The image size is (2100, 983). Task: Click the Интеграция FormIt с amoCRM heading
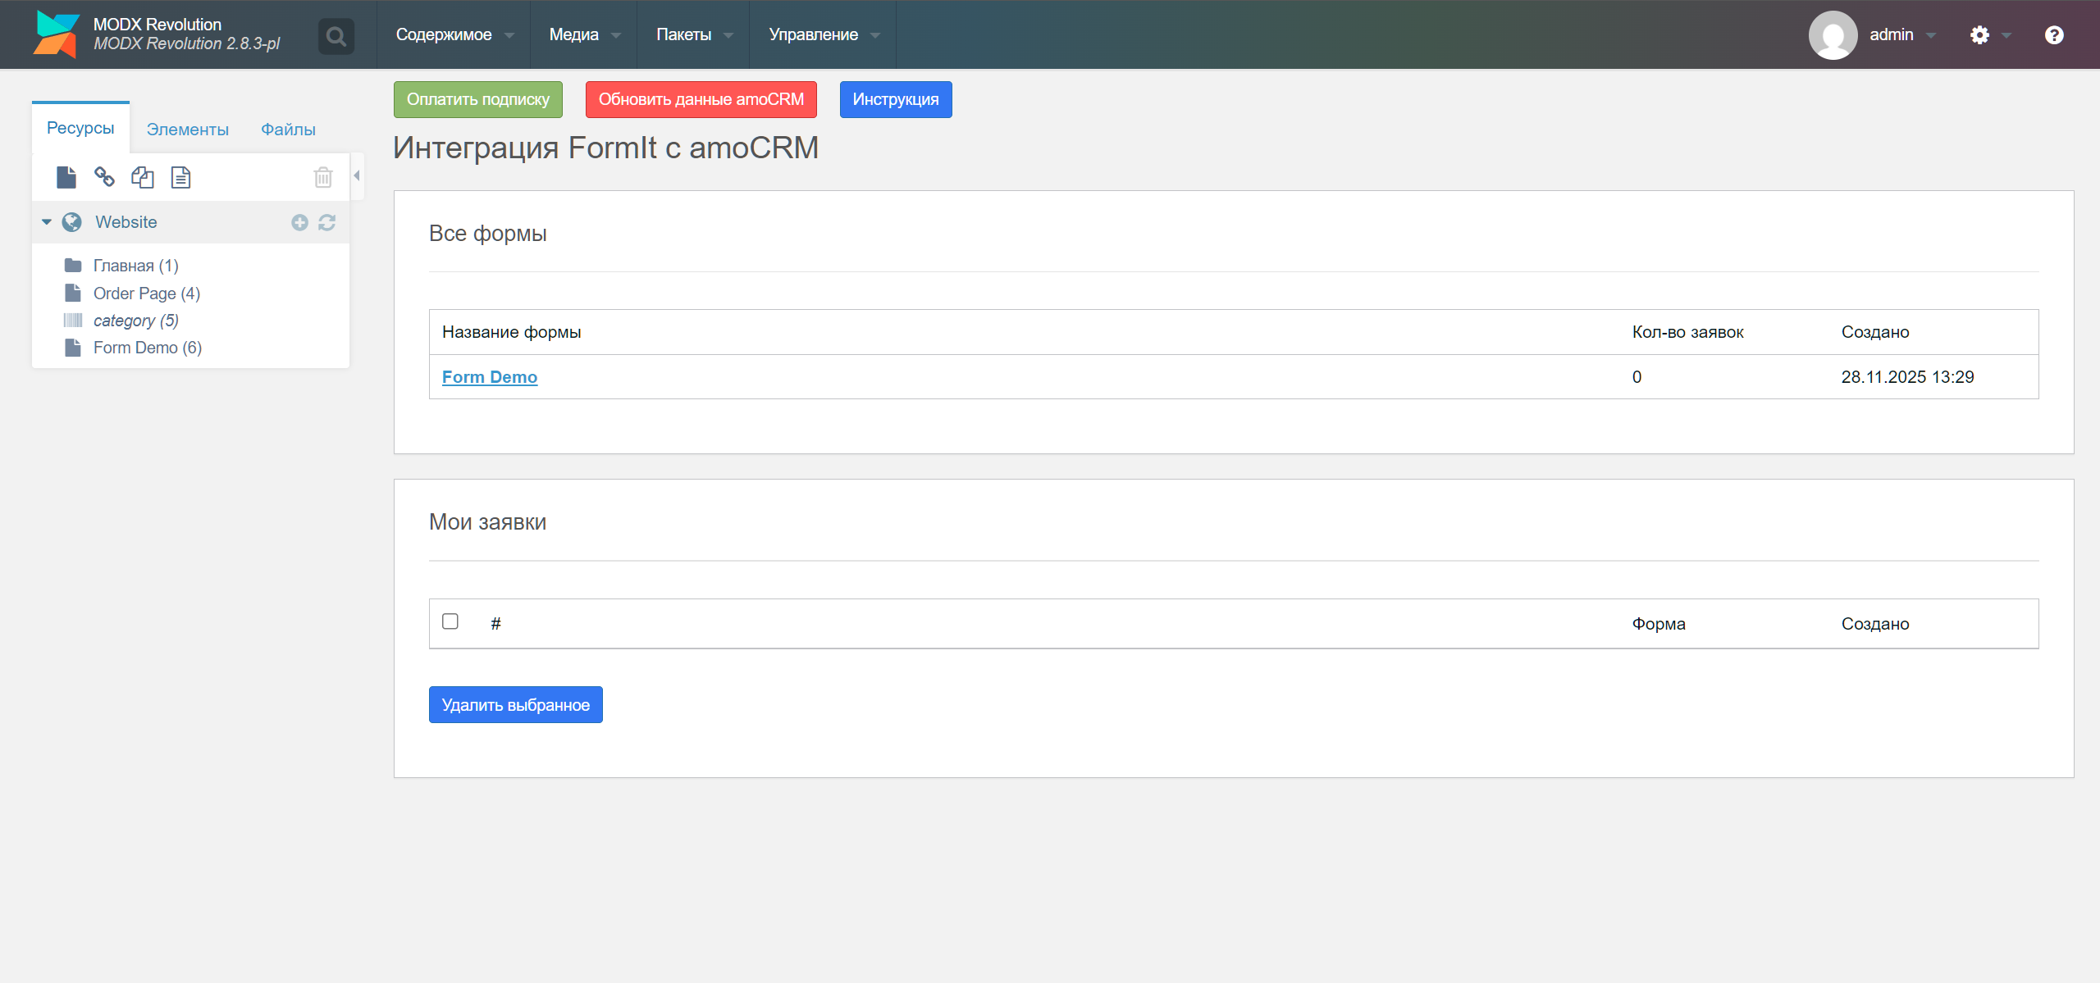[x=606, y=148]
